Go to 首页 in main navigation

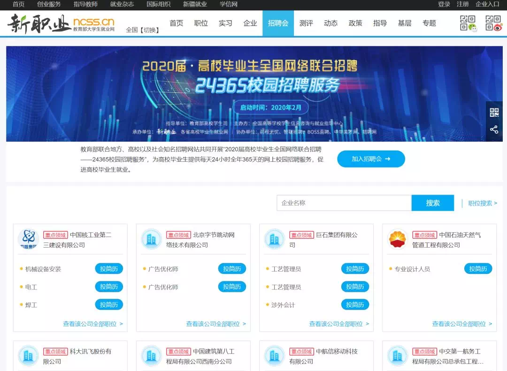pyautogui.click(x=176, y=23)
